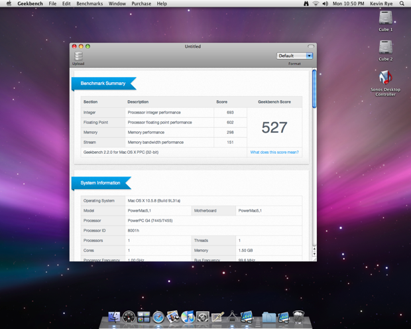
Task: Open the Edit menu
Action: pos(66,3)
